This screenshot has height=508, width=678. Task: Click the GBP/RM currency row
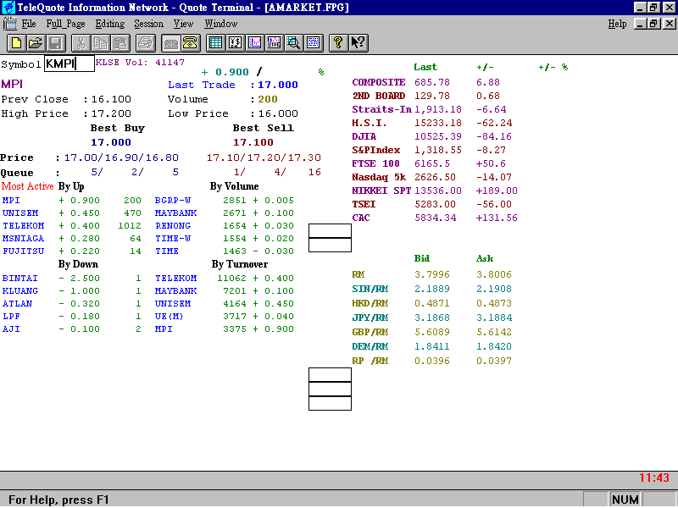(432, 332)
